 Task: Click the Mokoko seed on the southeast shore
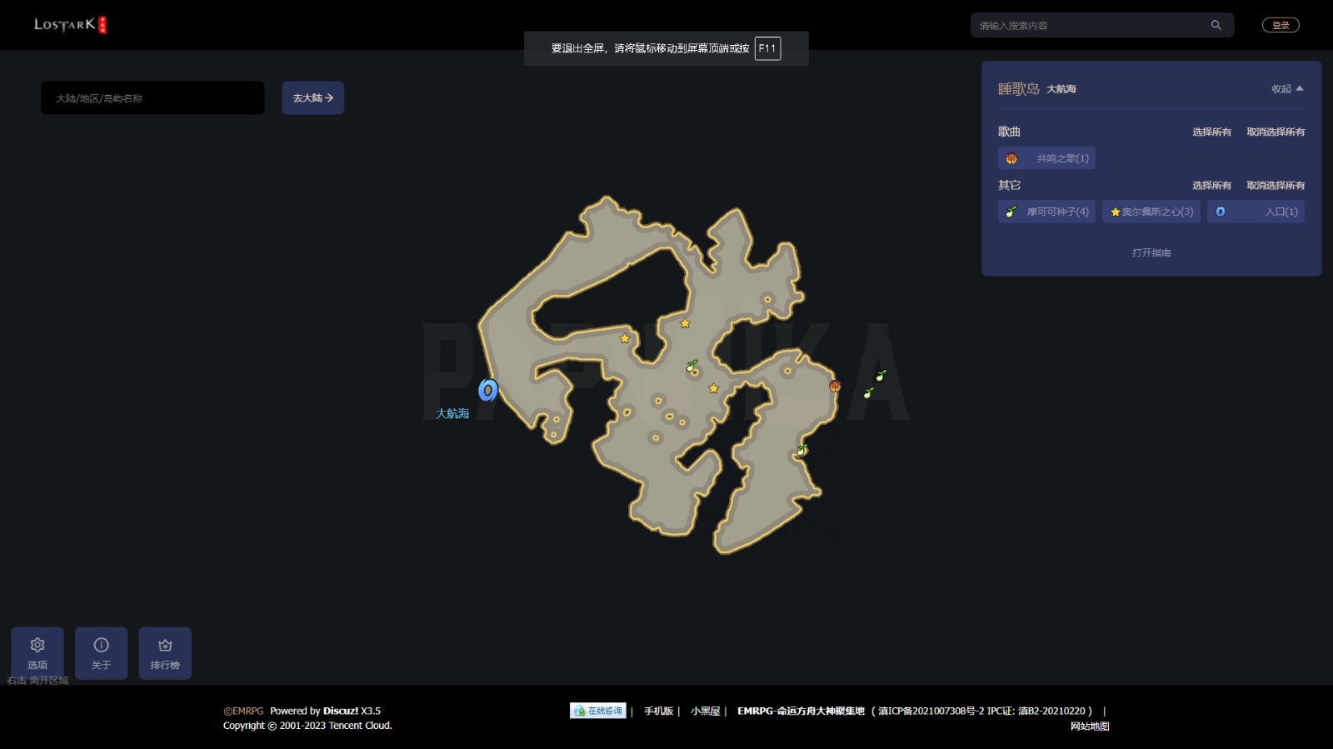tap(802, 450)
